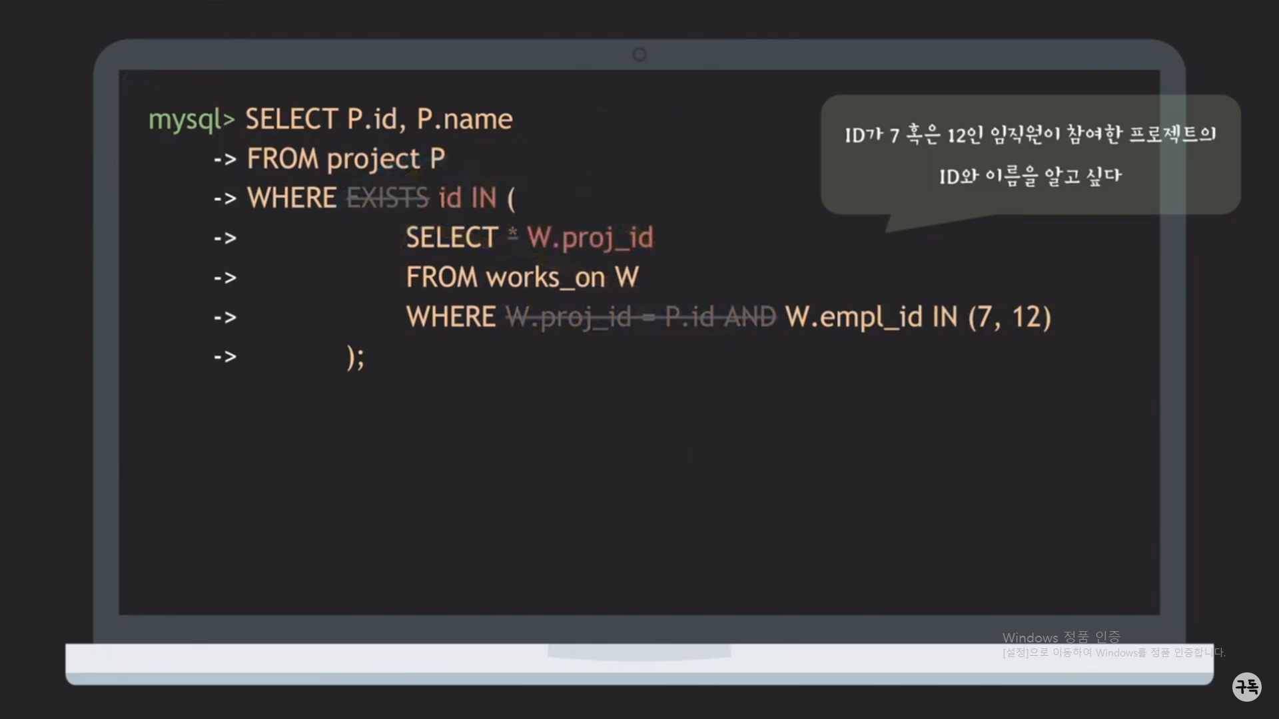
Task: Click the crossed-out asterisk after SELECT
Action: (x=512, y=234)
